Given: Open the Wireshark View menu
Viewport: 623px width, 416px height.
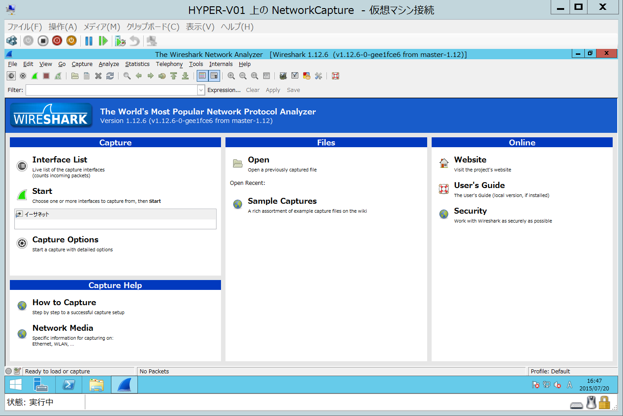Looking at the screenshot, I should (x=46, y=64).
